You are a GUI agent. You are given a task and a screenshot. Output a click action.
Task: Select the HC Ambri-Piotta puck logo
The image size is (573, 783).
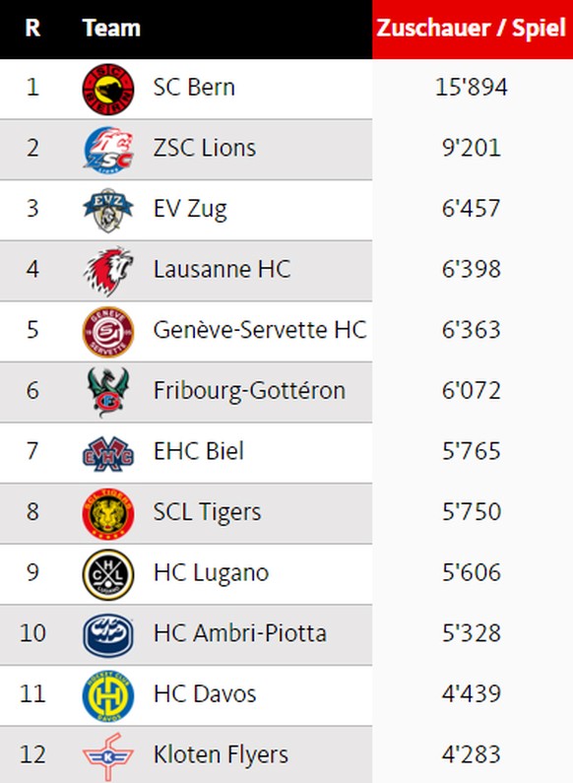(x=108, y=635)
